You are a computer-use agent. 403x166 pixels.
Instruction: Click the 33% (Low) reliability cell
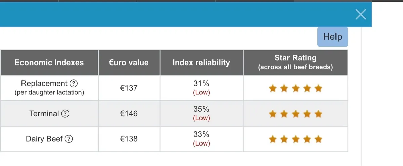tap(201, 139)
